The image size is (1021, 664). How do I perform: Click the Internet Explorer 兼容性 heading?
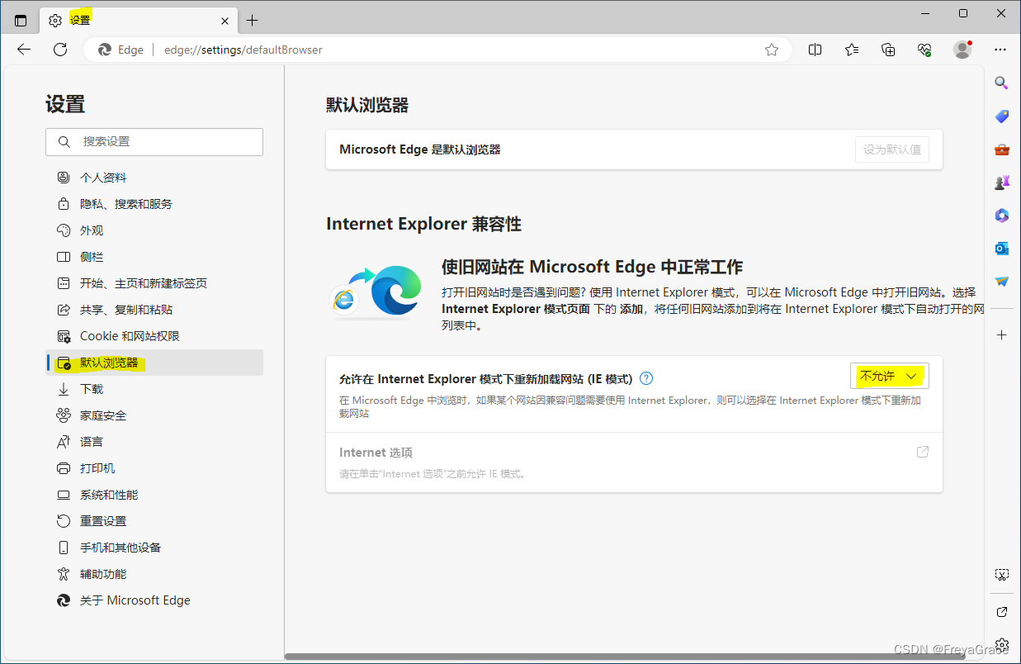tap(423, 225)
